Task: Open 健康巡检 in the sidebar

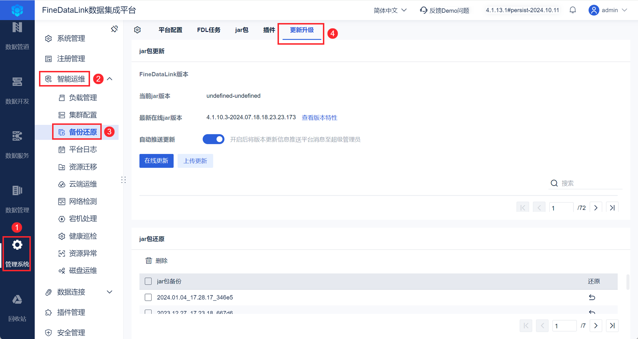Action: point(83,236)
